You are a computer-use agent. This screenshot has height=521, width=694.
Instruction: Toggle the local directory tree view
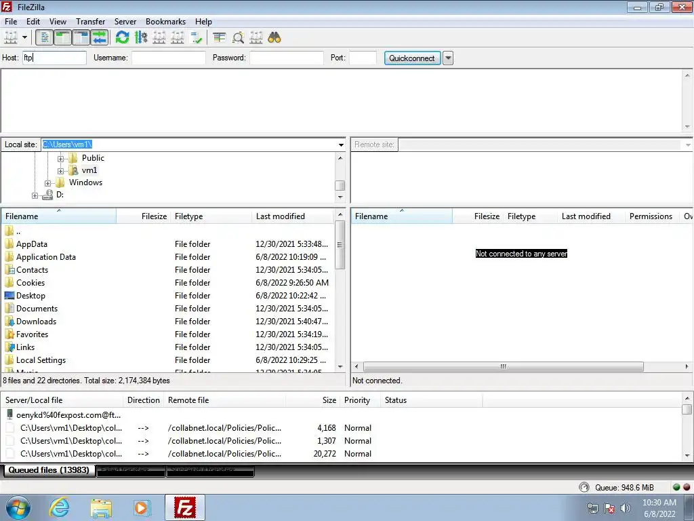point(63,38)
